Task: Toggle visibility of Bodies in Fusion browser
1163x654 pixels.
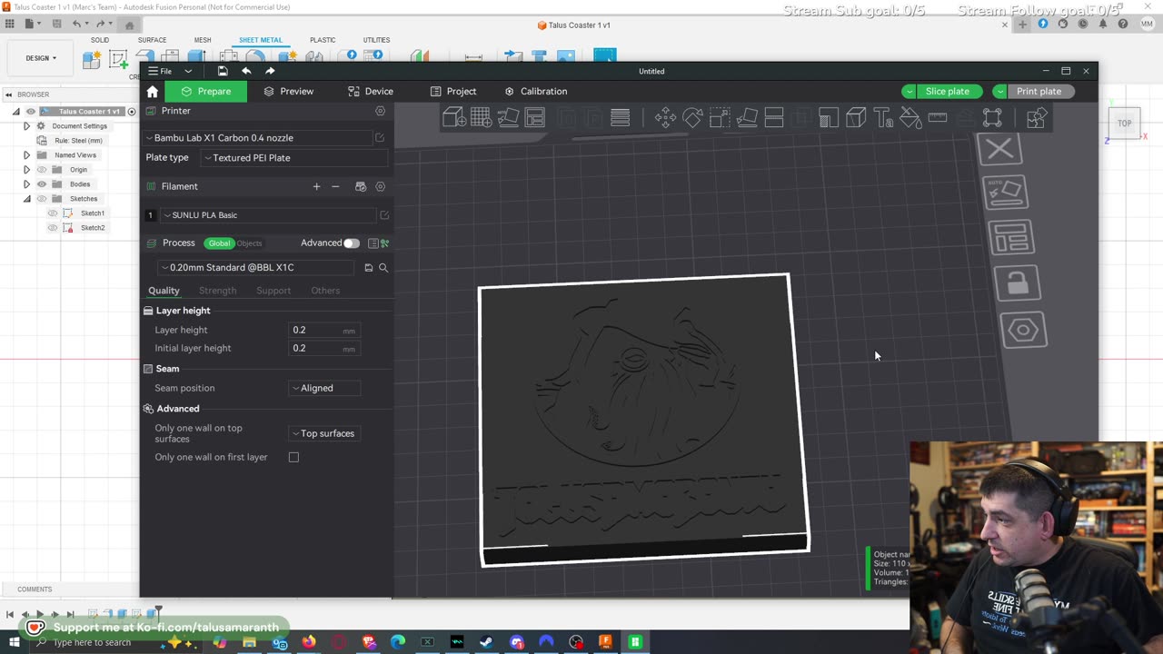Action: (x=42, y=184)
